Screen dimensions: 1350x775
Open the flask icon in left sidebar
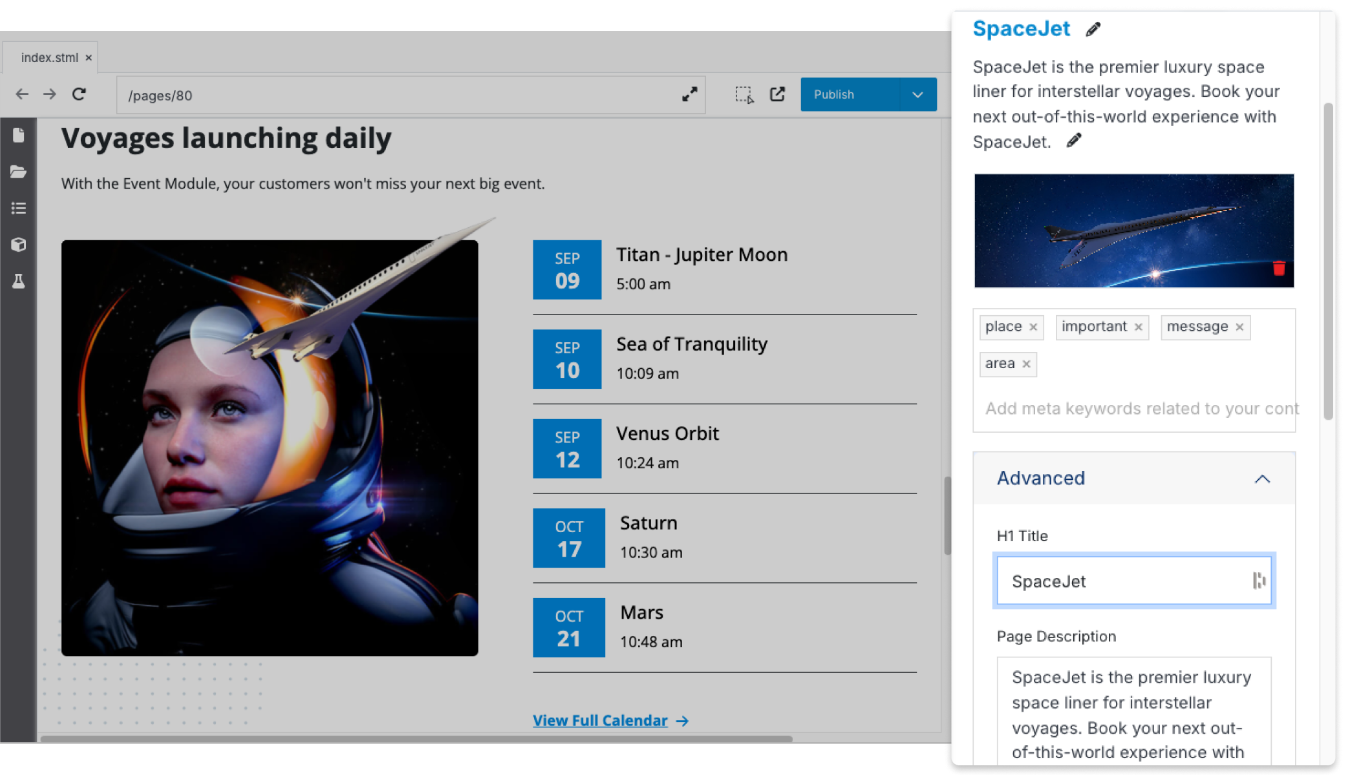point(18,281)
